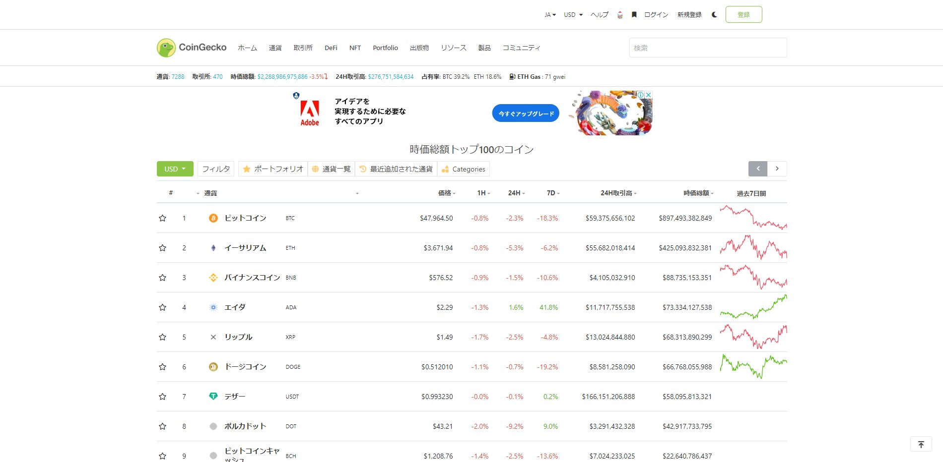
Task: Click 今すぐアップグレード ad button
Action: [526, 114]
